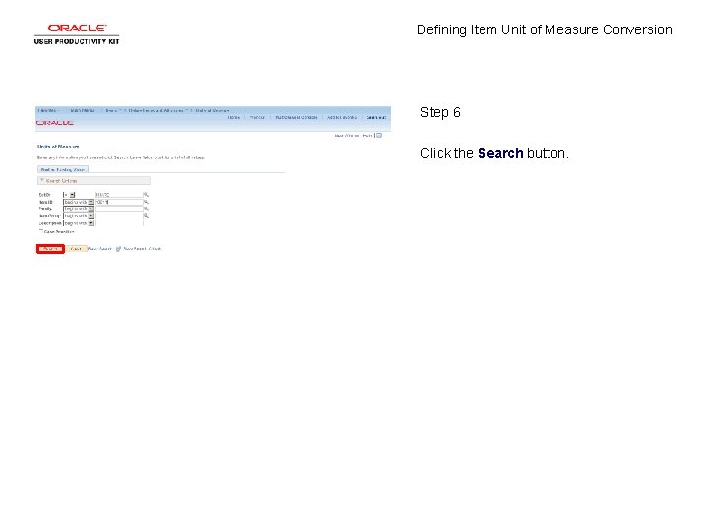Open the SetID lookup magnifier icon
The image size is (709, 531).
(146, 195)
